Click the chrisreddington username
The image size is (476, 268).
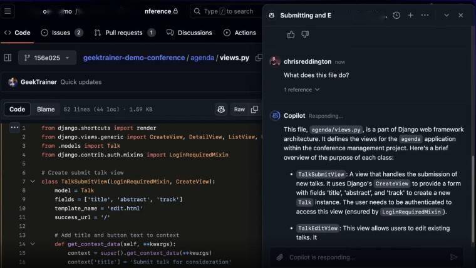point(308,61)
